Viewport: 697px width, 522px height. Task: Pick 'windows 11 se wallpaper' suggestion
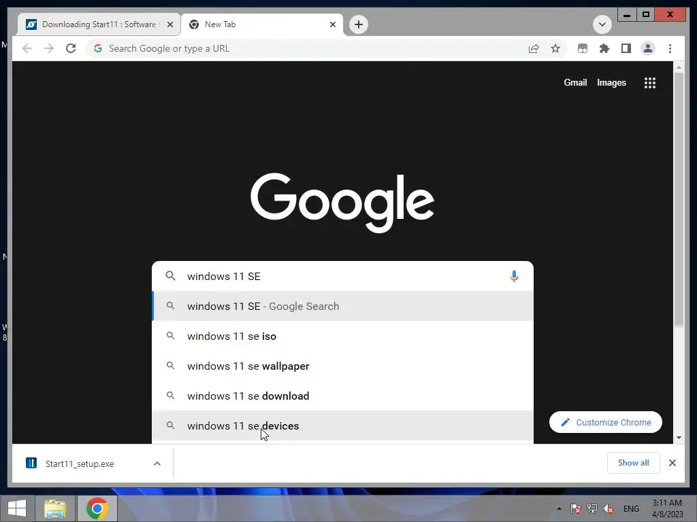[x=342, y=366]
